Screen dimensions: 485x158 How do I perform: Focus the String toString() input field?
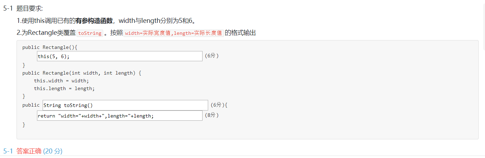[125, 105]
